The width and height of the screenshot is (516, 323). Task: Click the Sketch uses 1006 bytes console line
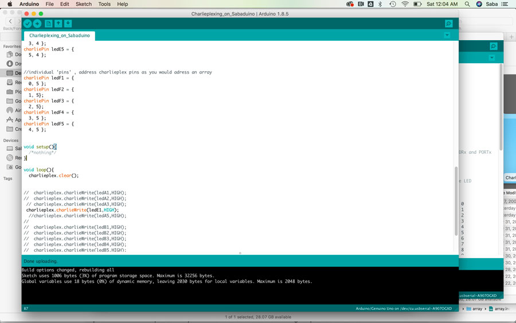pos(118,275)
